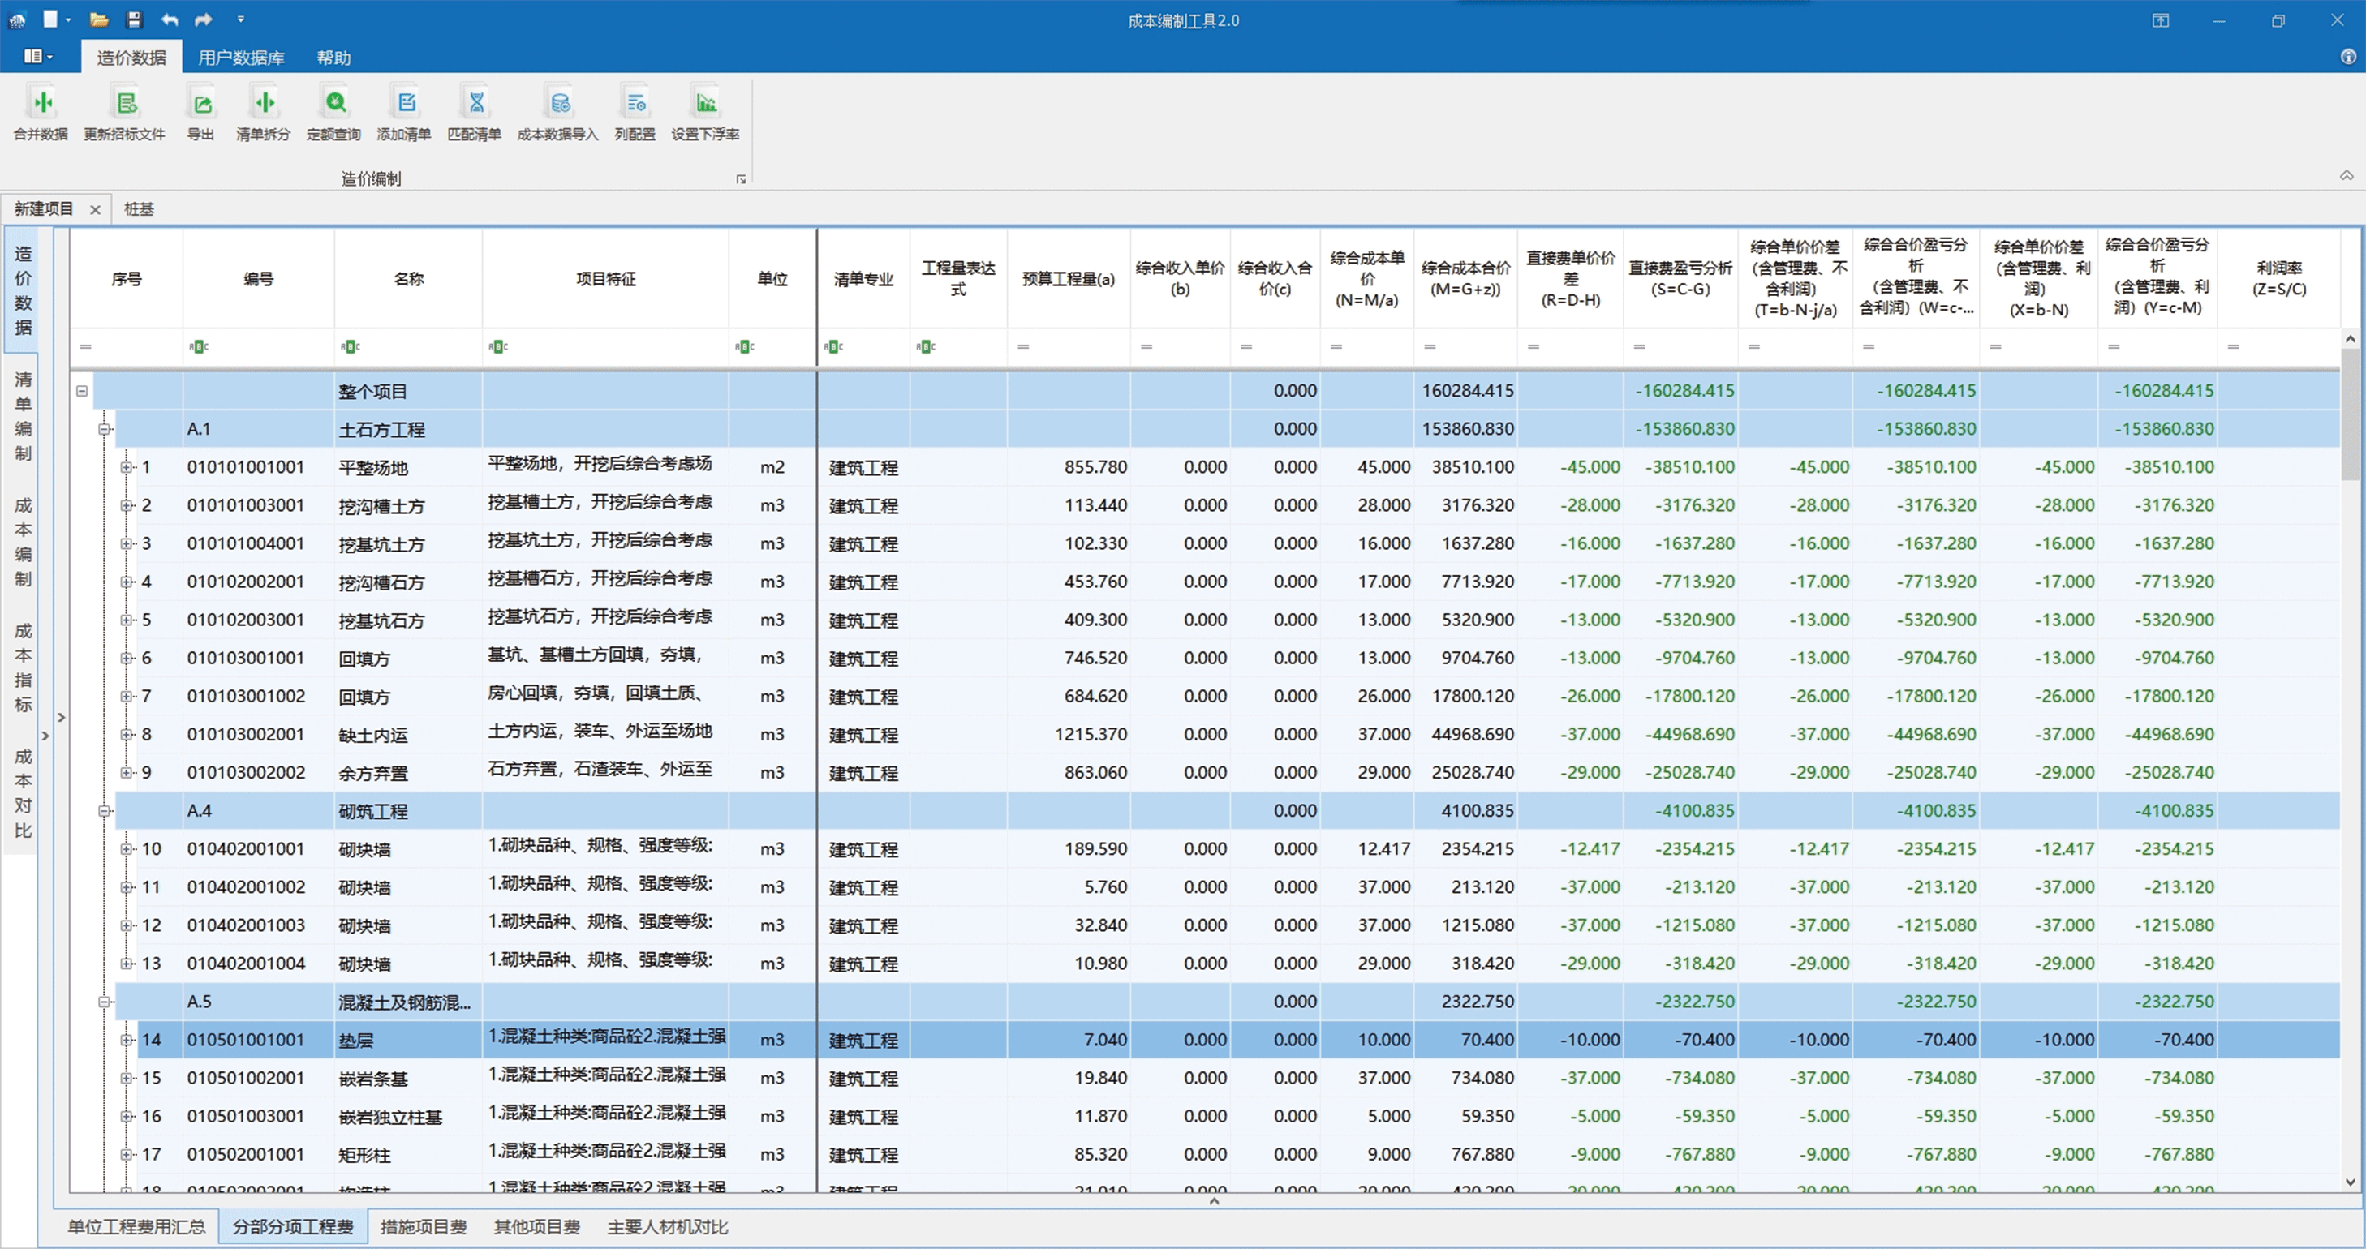Image resolution: width=2366 pixels, height=1249 pixels.
Task: Open the 成本对比 side panel tab
Action: 23,793
